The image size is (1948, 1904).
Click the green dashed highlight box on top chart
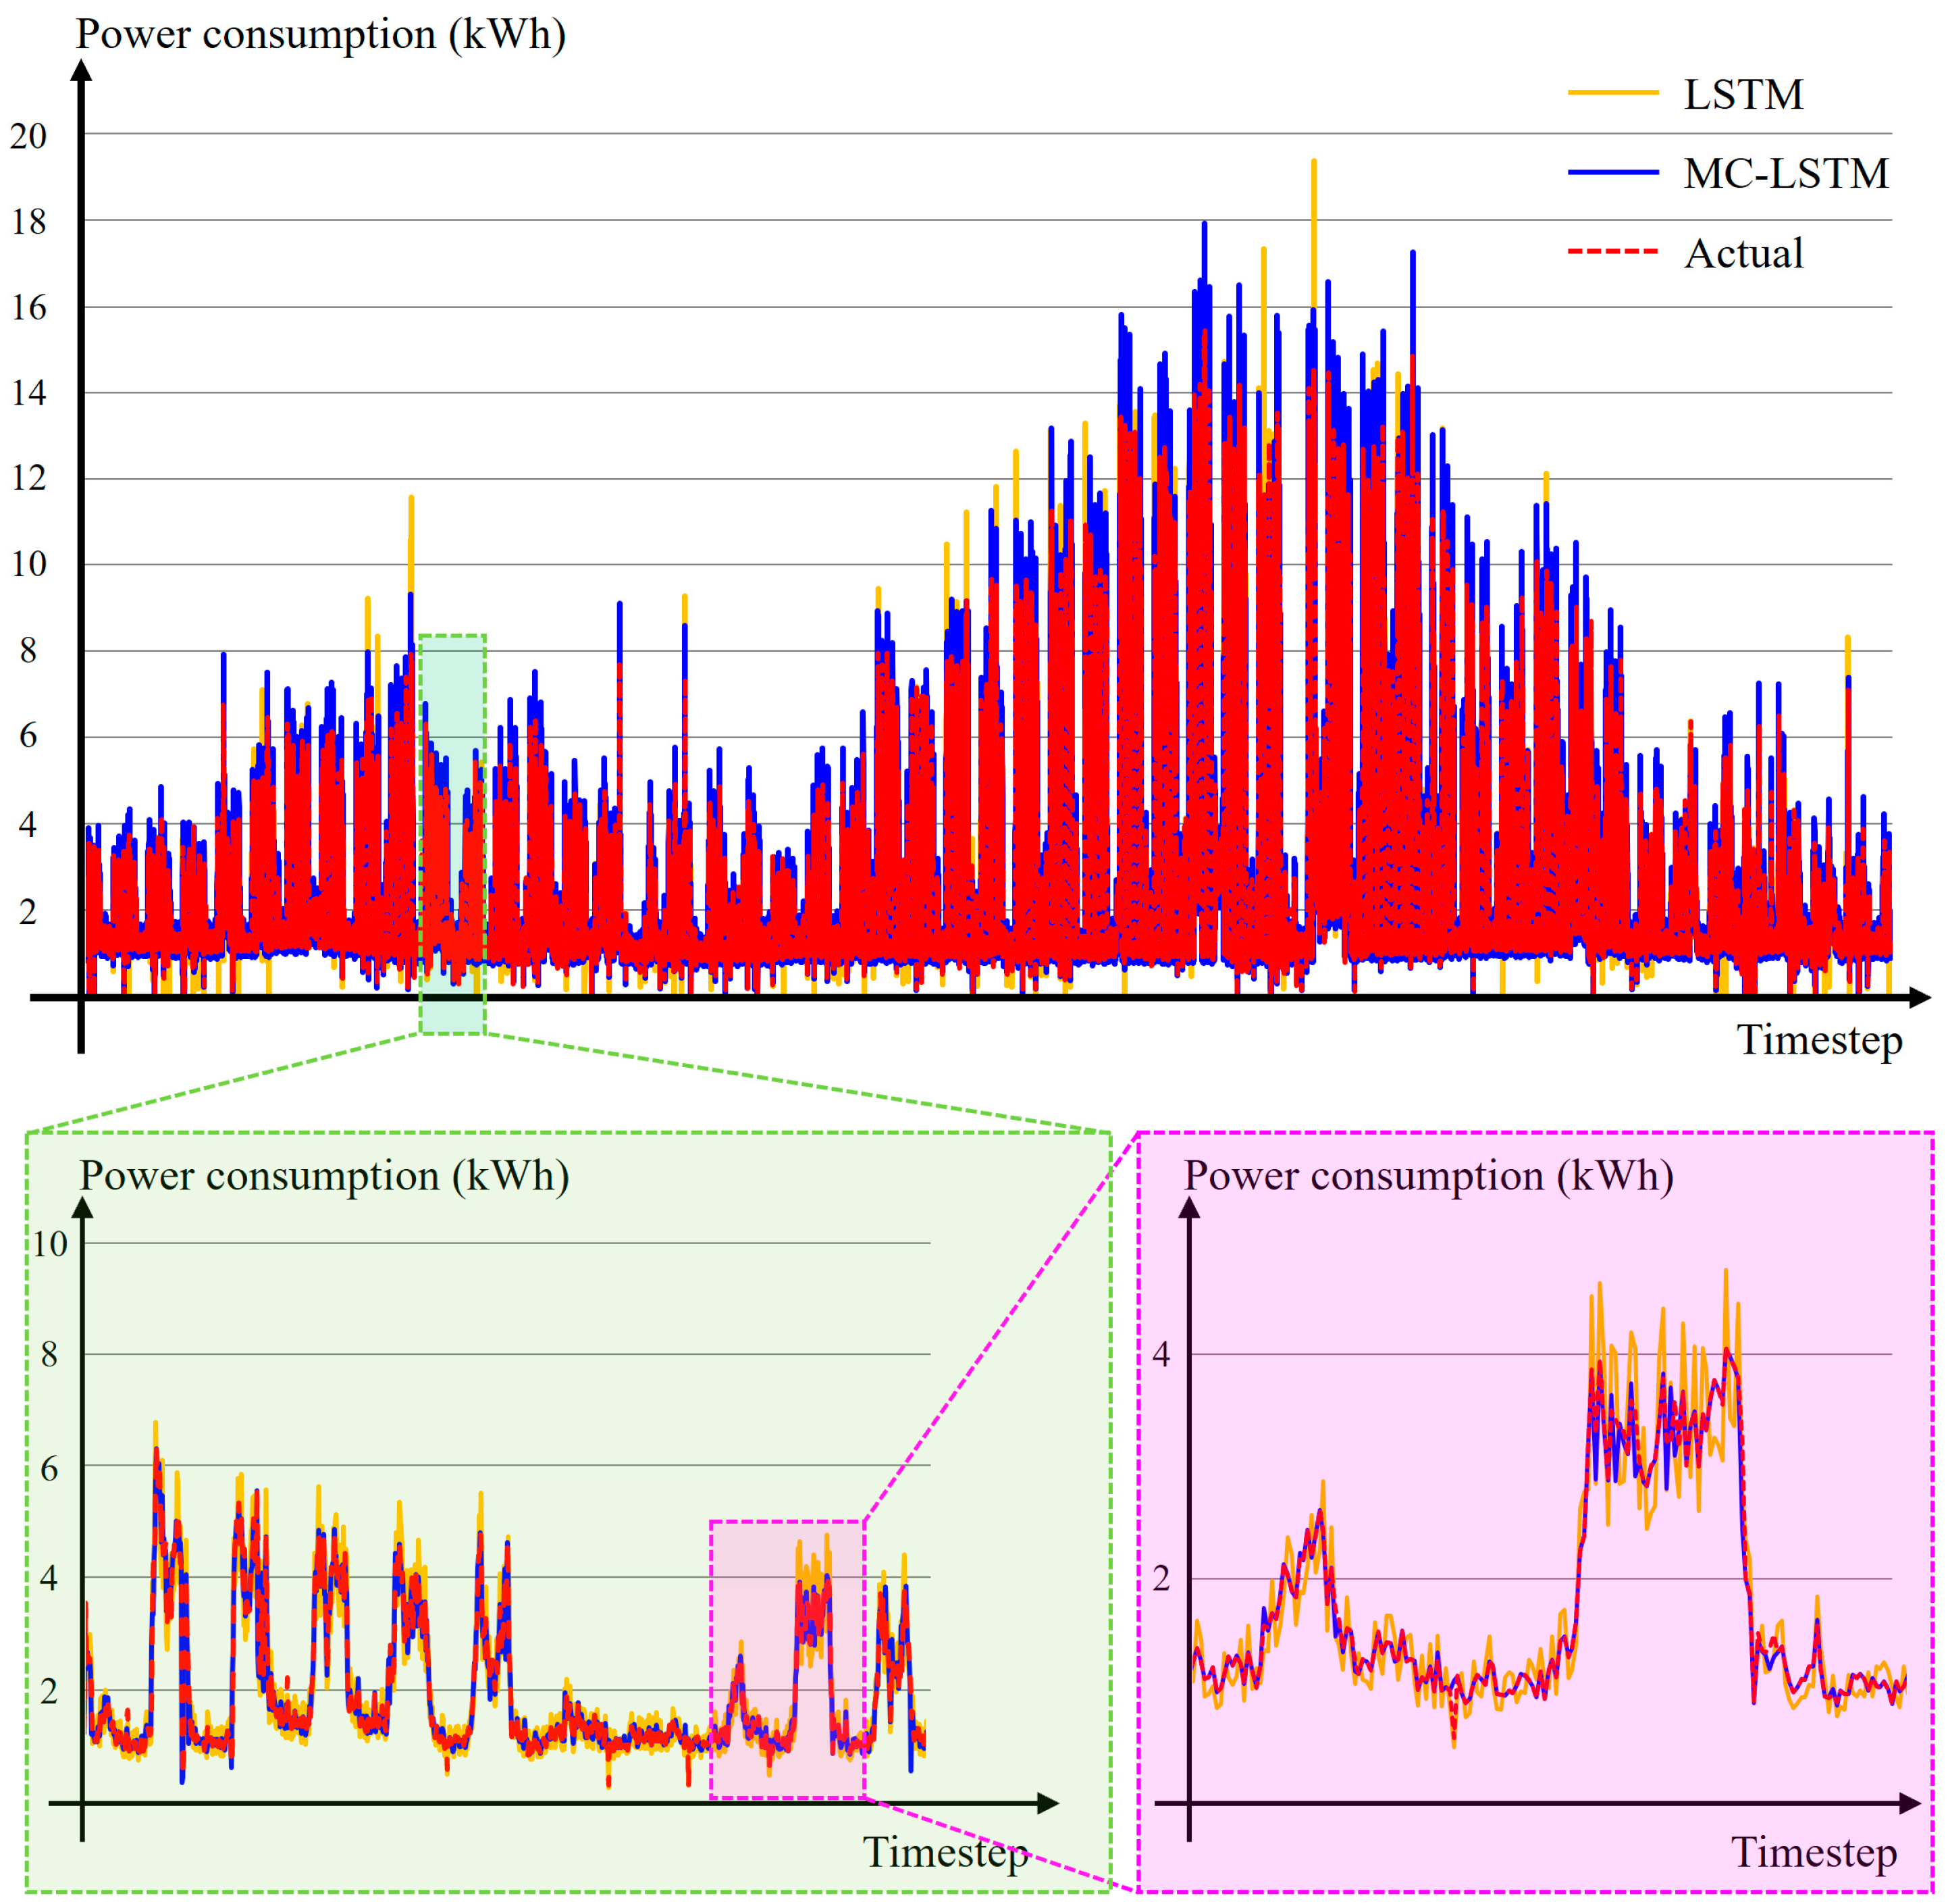tap(453, 834)
